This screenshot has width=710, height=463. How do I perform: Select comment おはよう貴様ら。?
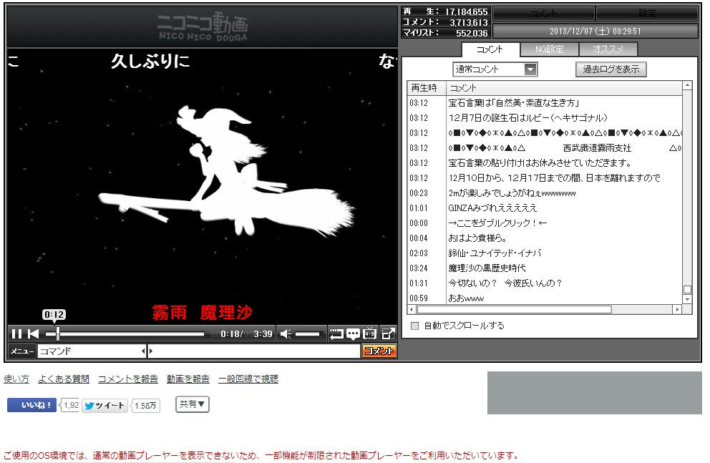545,238
